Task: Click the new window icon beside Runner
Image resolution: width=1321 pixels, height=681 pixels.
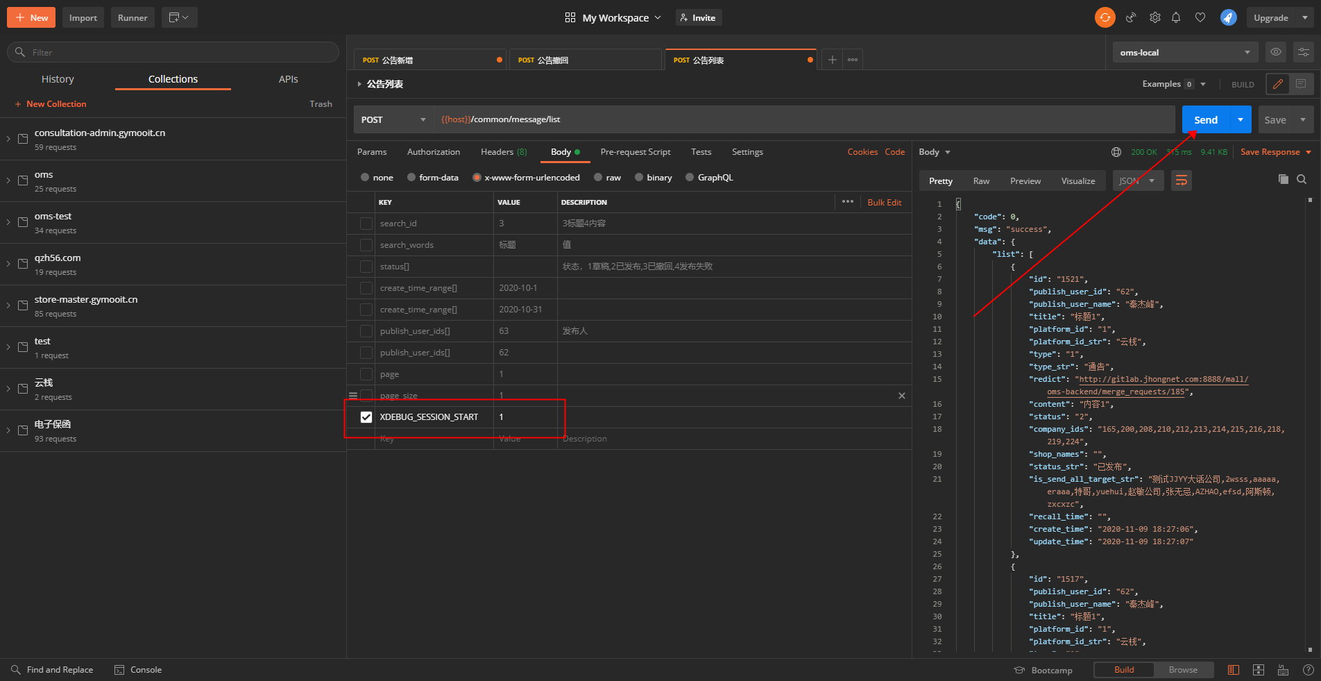Action: [179, 17]
